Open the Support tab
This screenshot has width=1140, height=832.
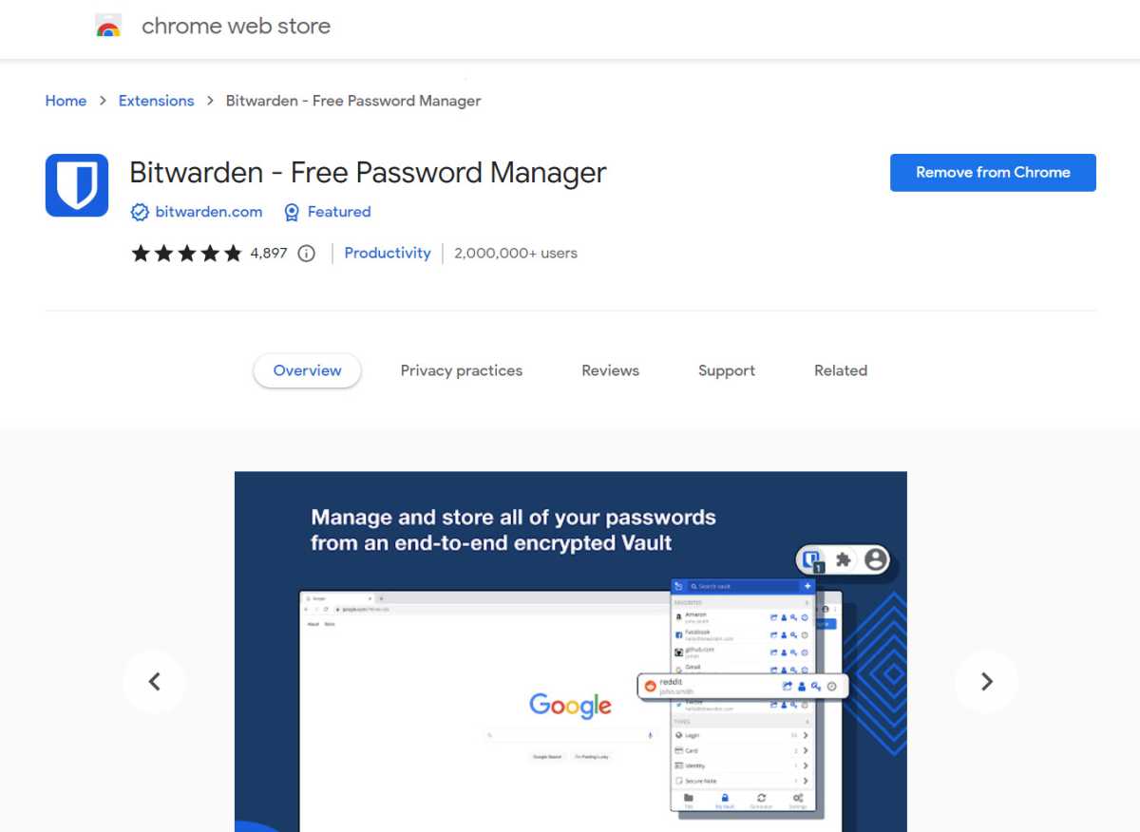[x=727, y=370]
